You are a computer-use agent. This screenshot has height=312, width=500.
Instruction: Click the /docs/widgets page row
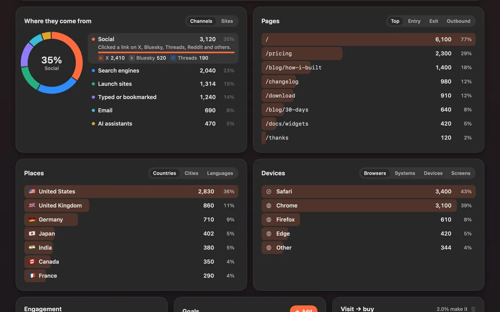(369, 124)
